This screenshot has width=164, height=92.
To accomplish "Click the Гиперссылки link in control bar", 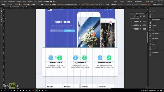I will [x=60, y=4].
